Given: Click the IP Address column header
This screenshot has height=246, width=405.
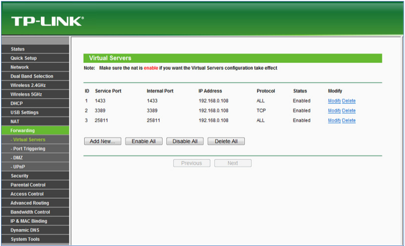Looking at the screenshot, I should [210, 91].
